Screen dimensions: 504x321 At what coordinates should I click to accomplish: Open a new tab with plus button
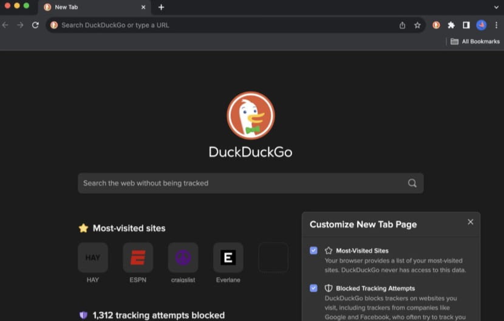click(162, 7)
